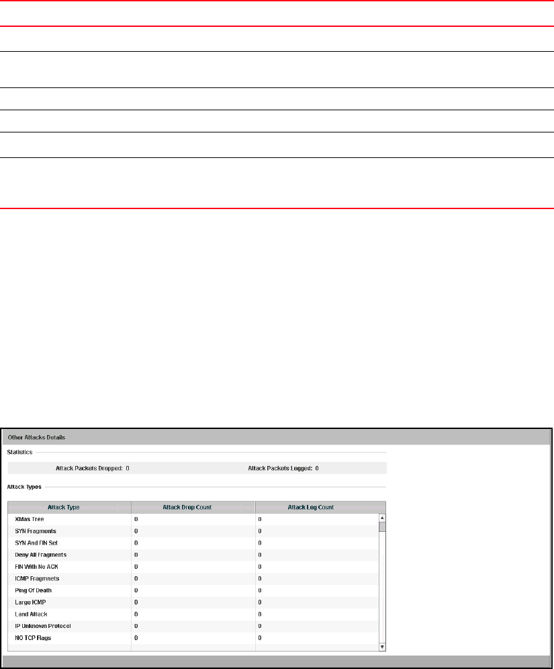Click the Statistics section label
The height and width of the screenshot is (669, 554).
click(x=19, y=452)
